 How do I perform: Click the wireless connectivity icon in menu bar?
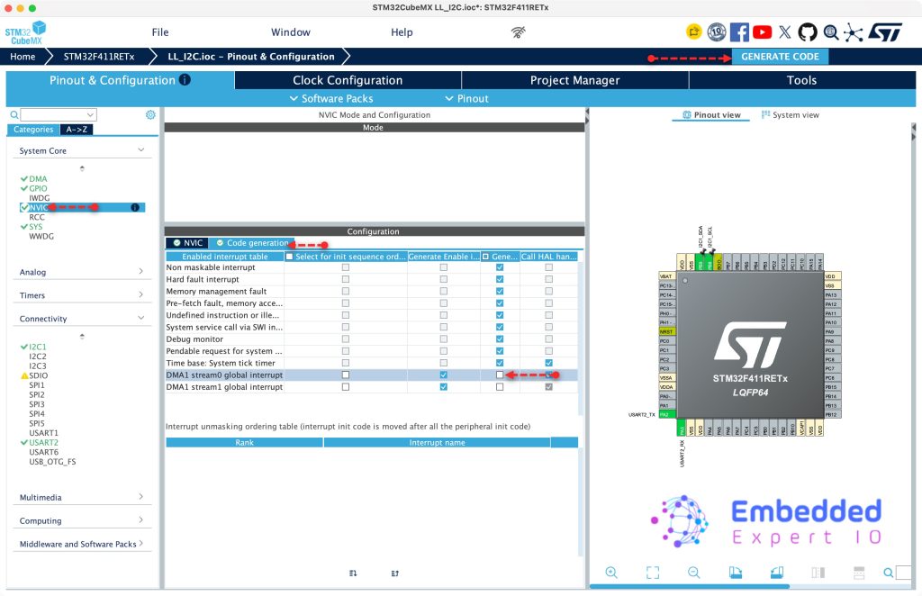[518, 32]
